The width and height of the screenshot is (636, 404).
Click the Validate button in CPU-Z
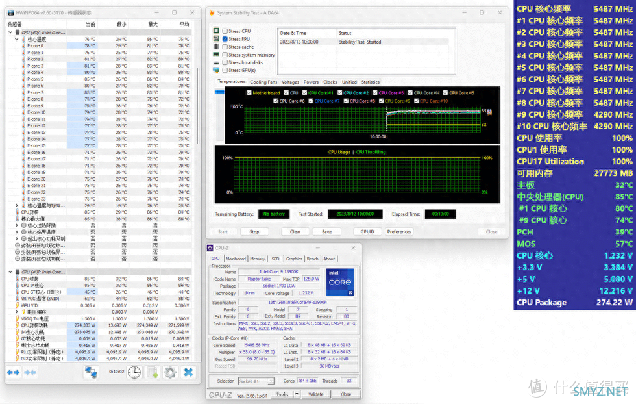(x=315, y=394)
